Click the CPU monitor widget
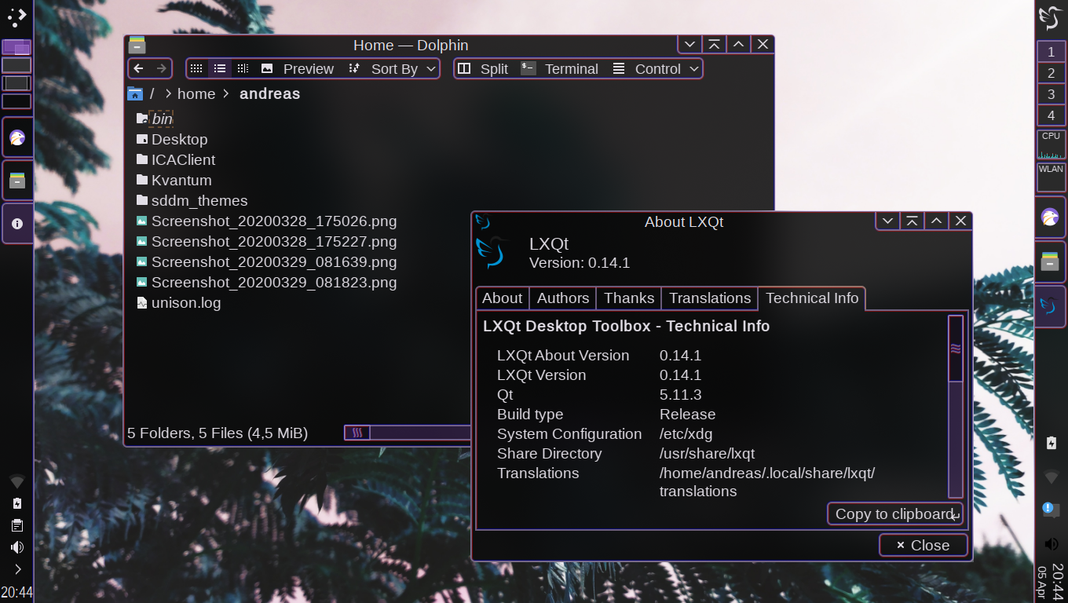 pyautogui.click(x=1051, y=145)
